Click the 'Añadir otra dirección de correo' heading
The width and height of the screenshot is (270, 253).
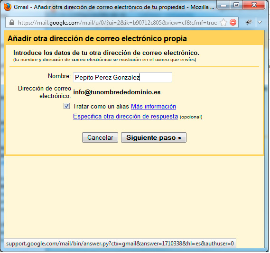pyautogui.click(x=97, y=38)
